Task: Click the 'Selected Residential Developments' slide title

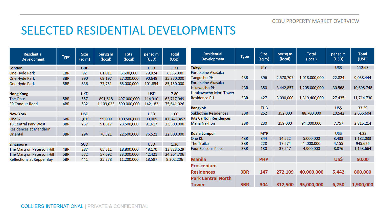Action: 128,31
